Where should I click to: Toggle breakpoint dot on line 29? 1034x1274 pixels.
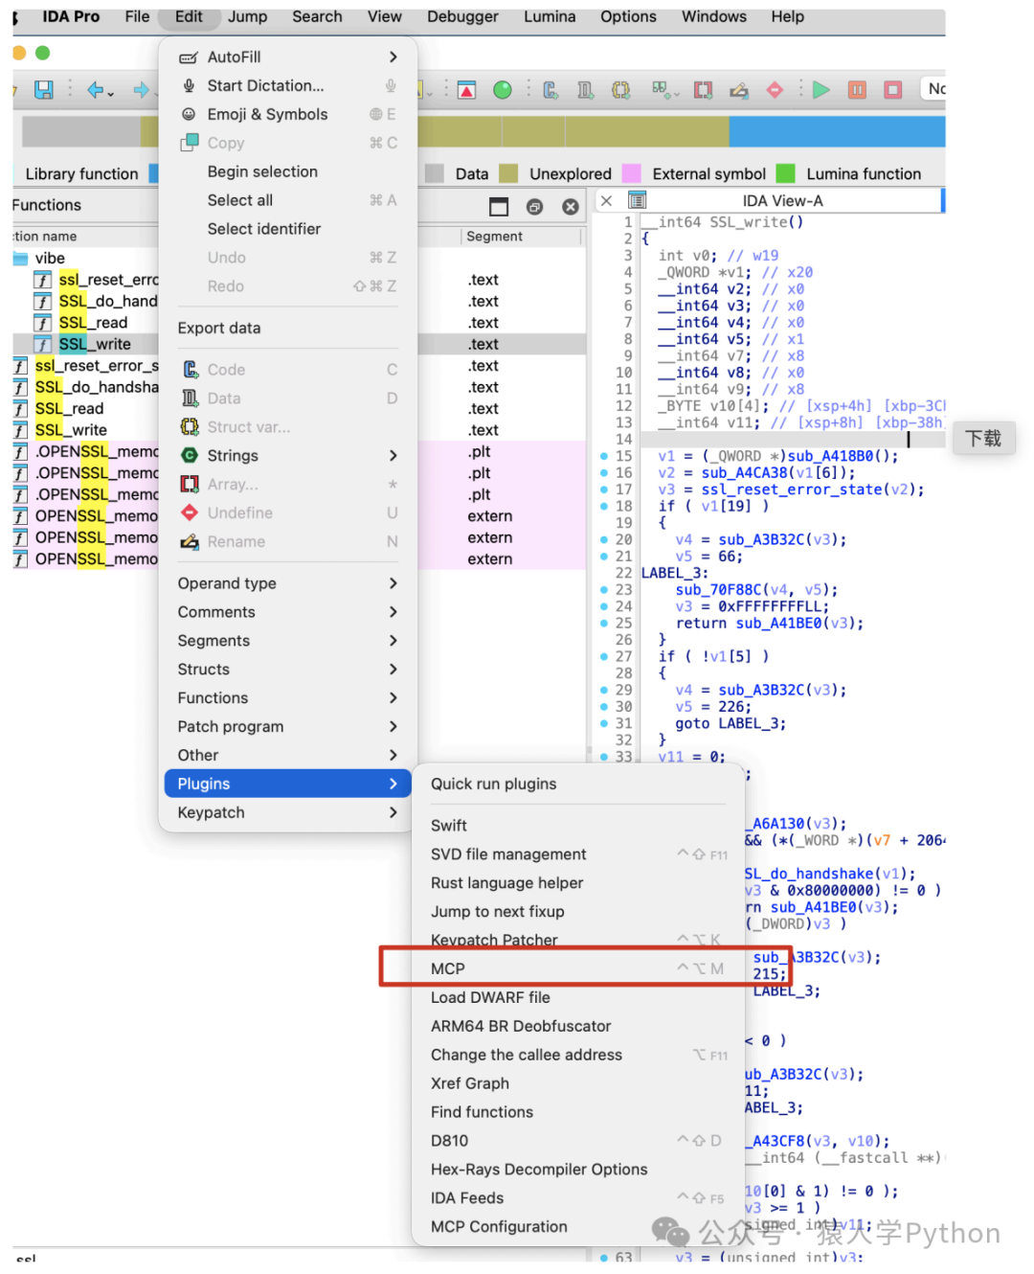click(604, 690)
